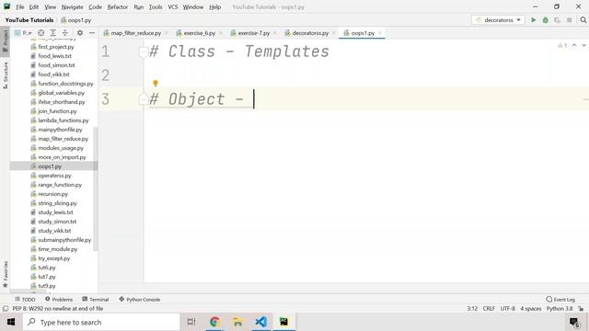The width and height of the screenshot is (589, 331).
Task: Close the exercise-7.py editor tab
Action: [x=275, y=33]
